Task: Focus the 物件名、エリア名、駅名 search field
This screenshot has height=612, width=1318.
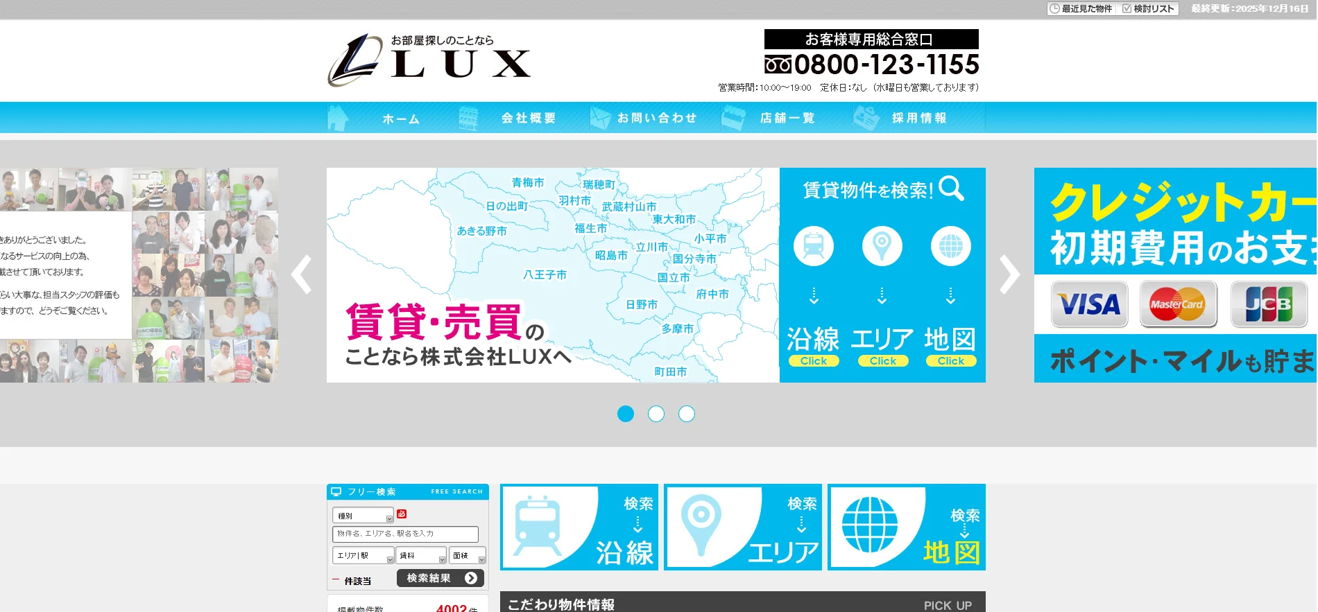Action: coord(405,534)
